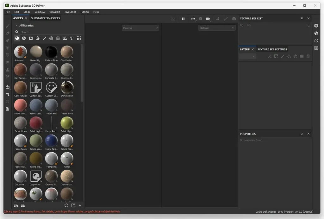Click the add folder icon in Layers toolbar
This screenshot has width=324, height=219.
click(x=302, y=56)
